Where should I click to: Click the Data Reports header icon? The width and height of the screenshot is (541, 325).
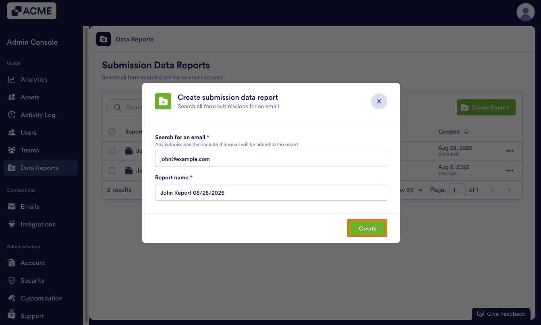tap(104, 39)
